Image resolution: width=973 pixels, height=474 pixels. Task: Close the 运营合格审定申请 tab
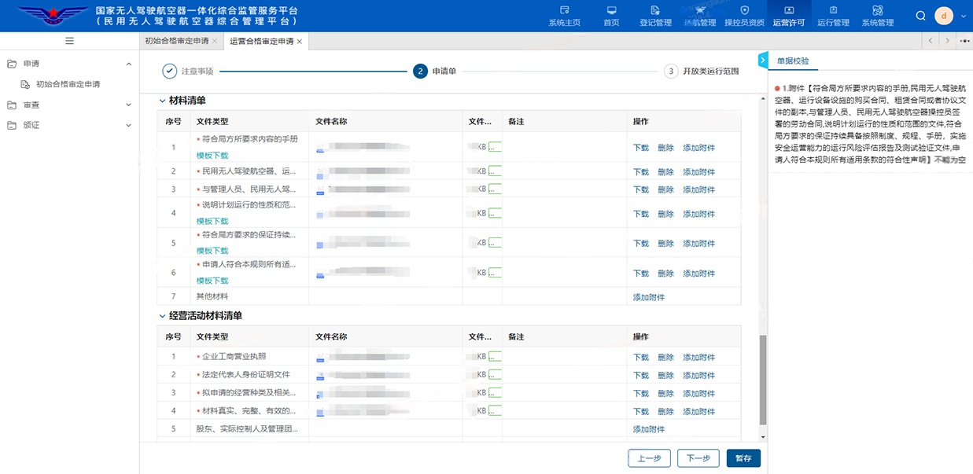(x=299, y=41)
